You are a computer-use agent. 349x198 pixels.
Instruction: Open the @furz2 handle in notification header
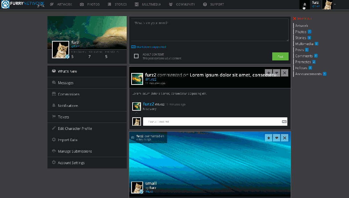tap(151, 79)
